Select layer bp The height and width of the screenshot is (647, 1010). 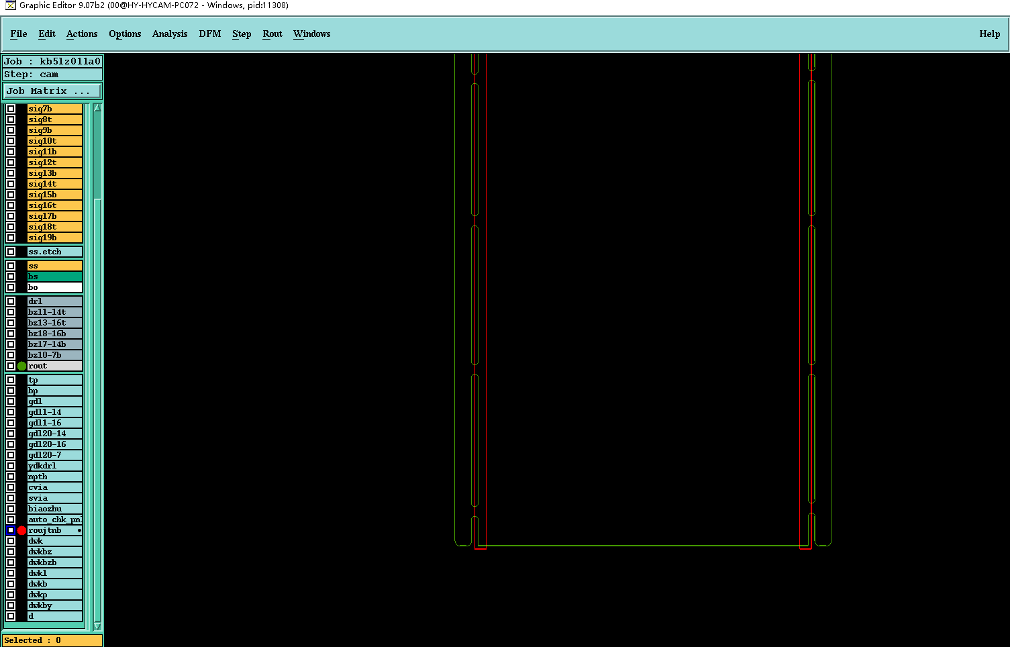[54, 391]
